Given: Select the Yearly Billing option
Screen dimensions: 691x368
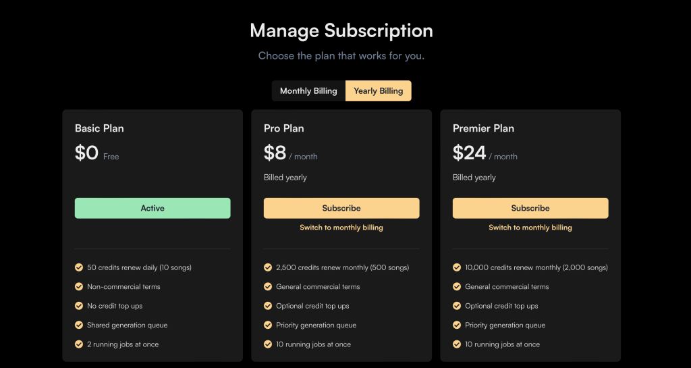Looking at the screenshot, I should pyautogui.click(x=378, y=91).
